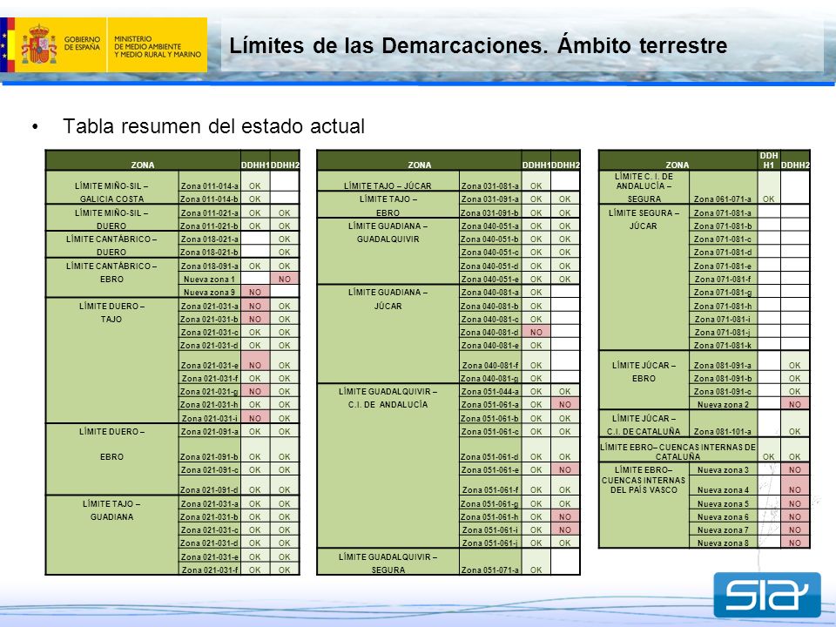
Task: Select 'Zona 051-071-a' cell
Action: coord(490,562)
